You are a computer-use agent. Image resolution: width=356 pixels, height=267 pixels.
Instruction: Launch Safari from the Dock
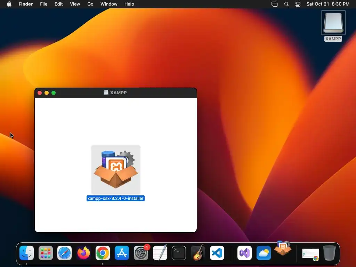click(64, 253)
